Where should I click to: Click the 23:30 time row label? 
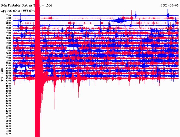8,134
